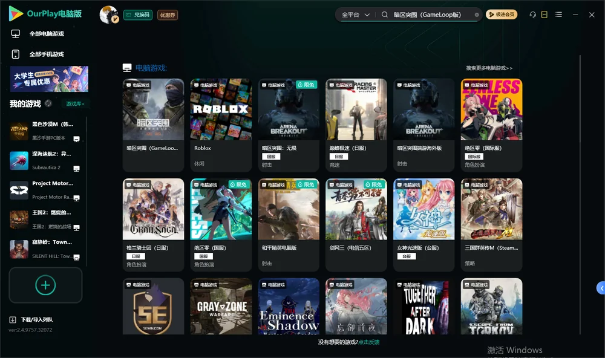
Task: Click the yellow mini-window mode icon
Action: pyautogui.click(x=544, y=15)
